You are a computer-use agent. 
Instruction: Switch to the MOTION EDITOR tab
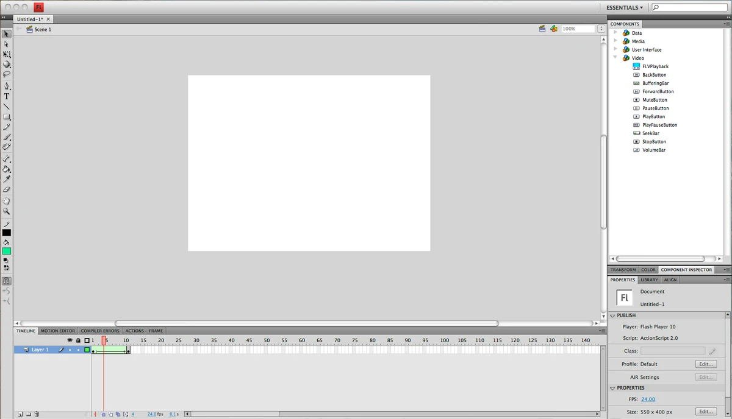(58, 331)
